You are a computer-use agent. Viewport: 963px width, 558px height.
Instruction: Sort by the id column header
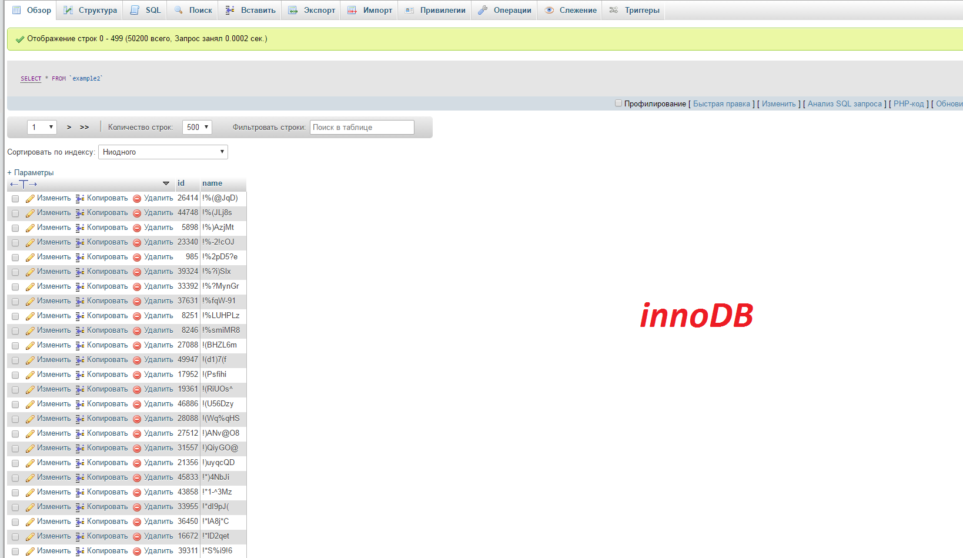pyautogui.click(x=181, y=183)
